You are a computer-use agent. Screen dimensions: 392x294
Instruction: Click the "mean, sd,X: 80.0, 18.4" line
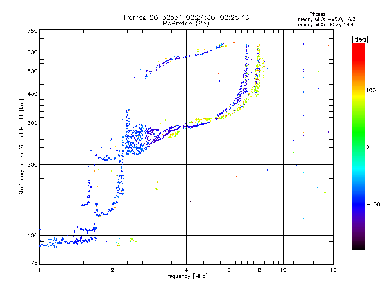pos(326,24)
